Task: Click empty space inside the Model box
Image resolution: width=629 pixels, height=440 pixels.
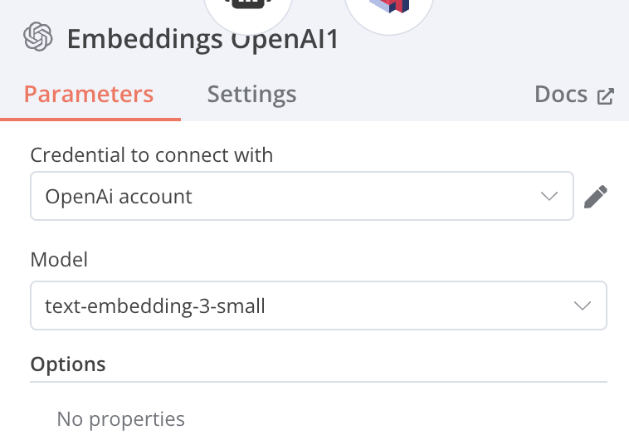Action: click(x=415, y=306)
